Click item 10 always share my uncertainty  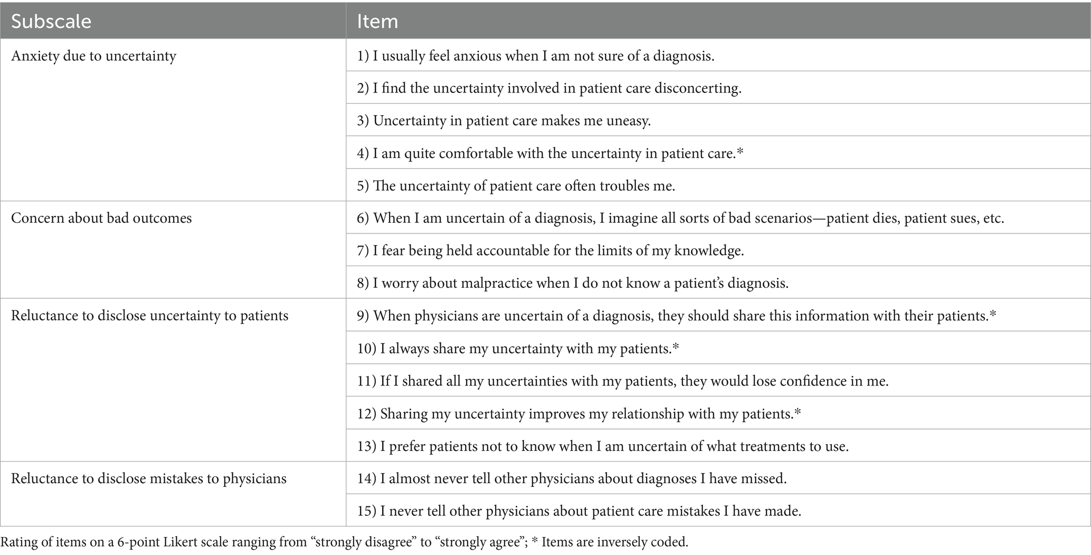[518, 349]
